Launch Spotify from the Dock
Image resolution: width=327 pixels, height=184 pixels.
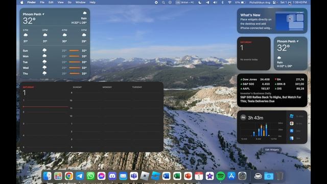click(x=221, y=176)
